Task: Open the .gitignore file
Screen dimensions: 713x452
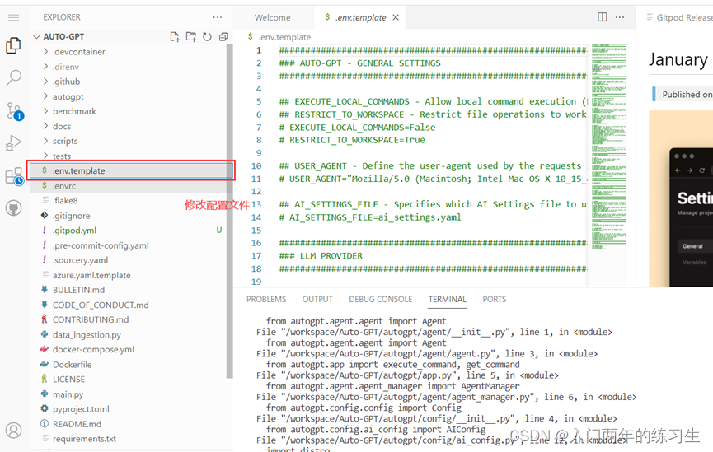Action: [x=129, y=216]
